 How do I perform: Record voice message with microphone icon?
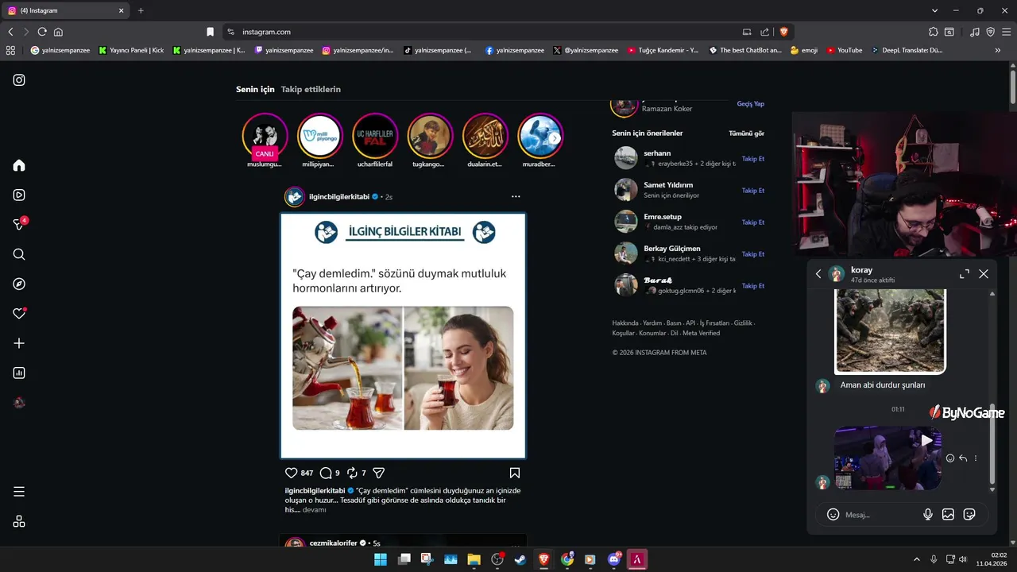tap(928, 515)
